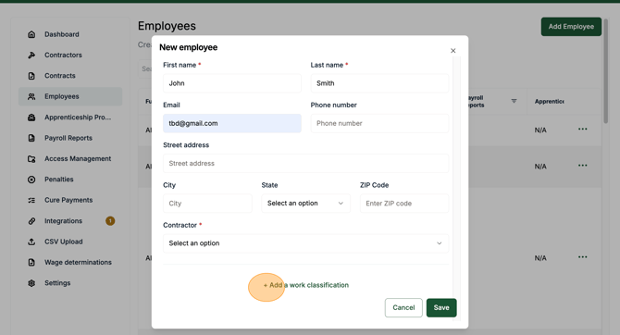Click the CSV Upload arrow icon
Viewport: 620px width, 335px height.
pyautogui.click(x=31, y=242)
